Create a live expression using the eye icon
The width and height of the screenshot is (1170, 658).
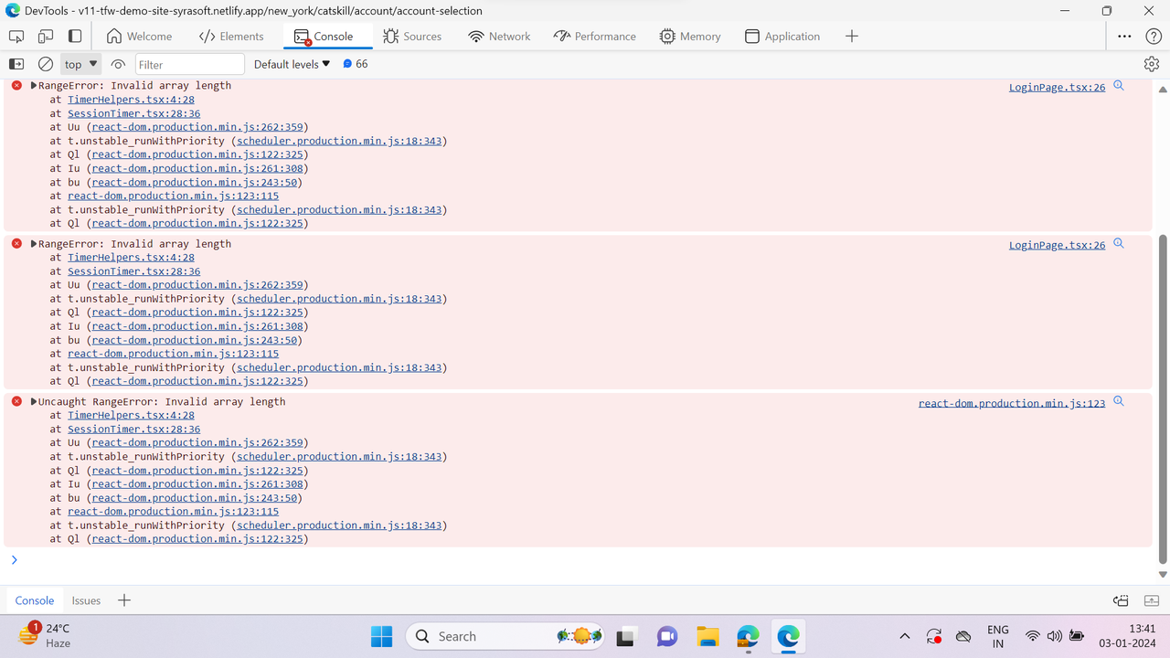[x=118, y=64]
